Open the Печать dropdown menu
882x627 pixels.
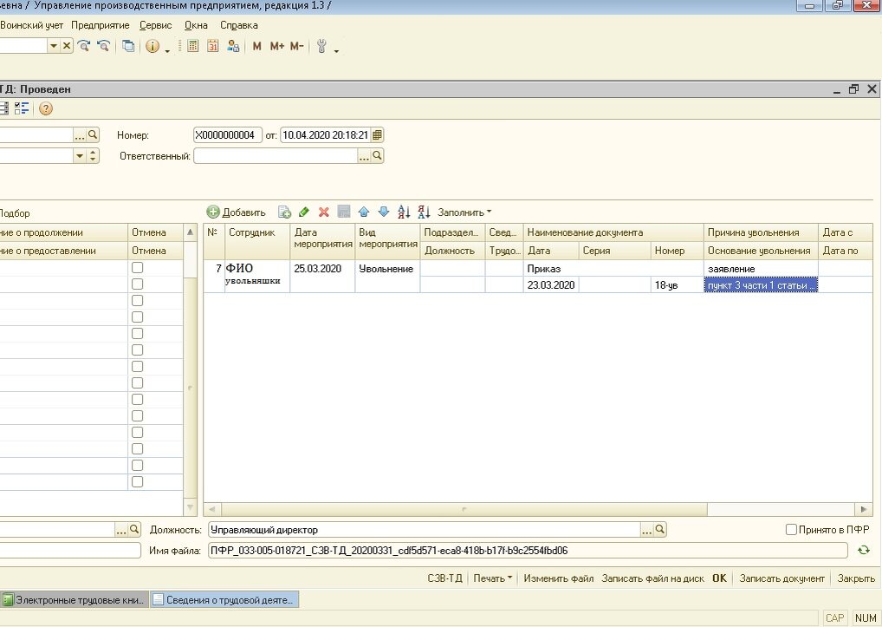coord(493,578)
